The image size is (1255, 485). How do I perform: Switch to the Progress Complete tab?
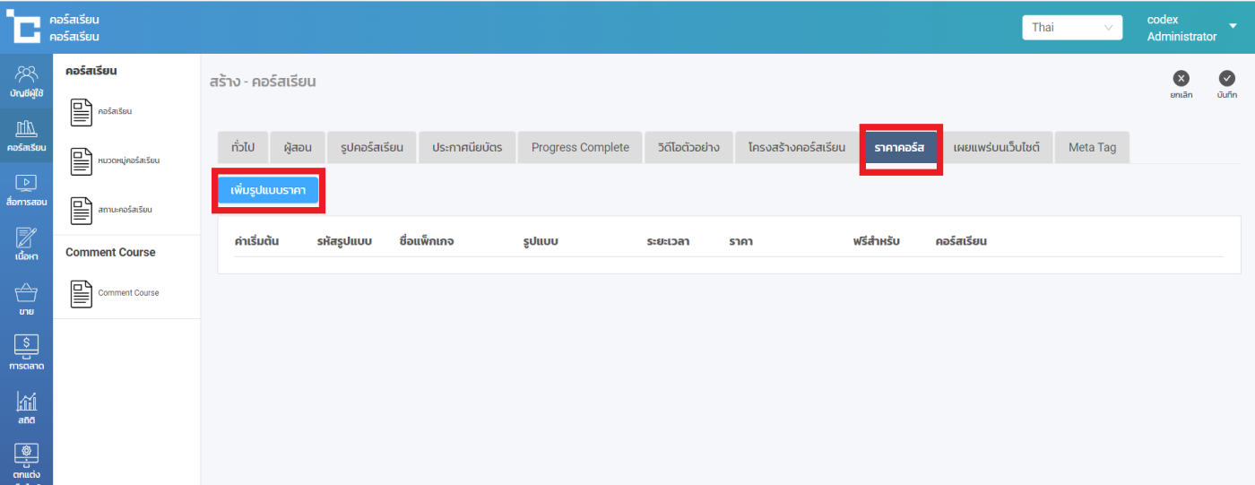pos(580,147)
